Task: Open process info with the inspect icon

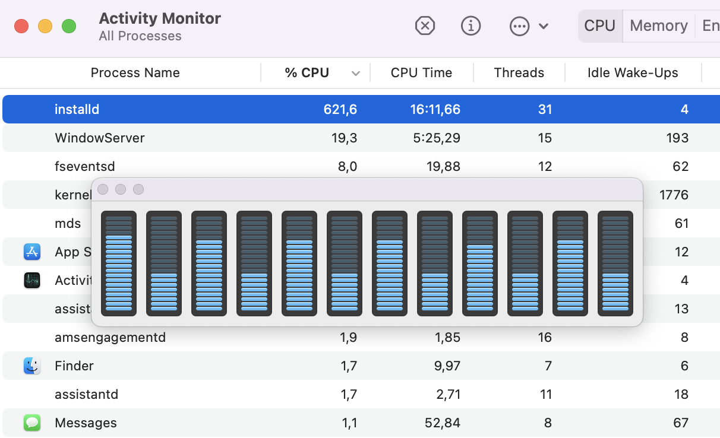Action: tap(470, 26)
